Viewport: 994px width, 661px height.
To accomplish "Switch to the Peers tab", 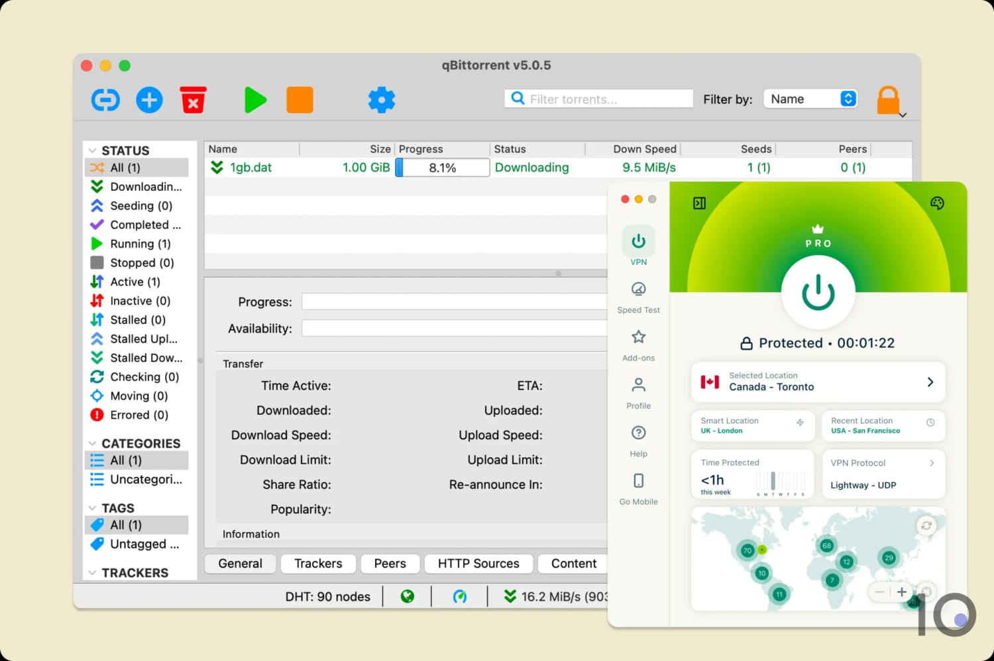I will [x=390, y=564].
